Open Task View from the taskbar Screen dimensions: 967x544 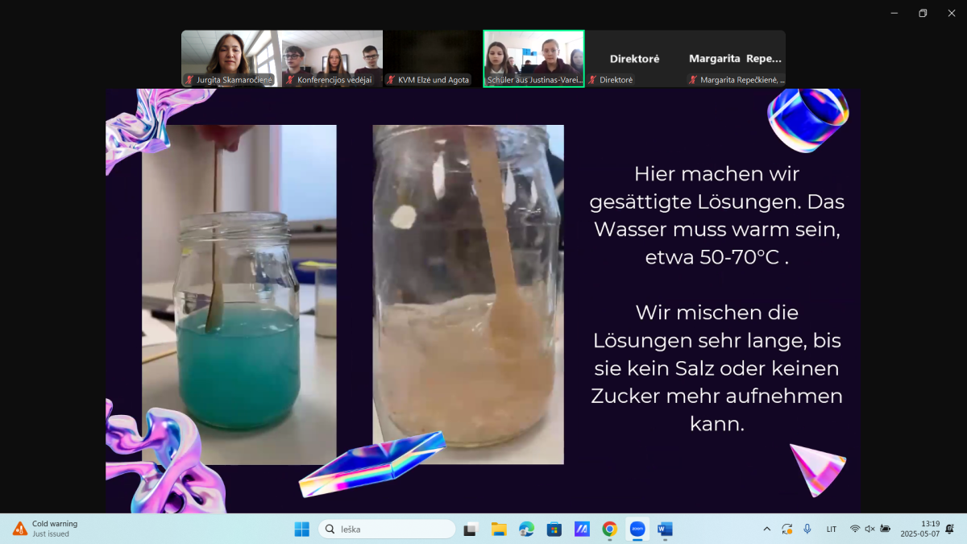tap(471, 529)
